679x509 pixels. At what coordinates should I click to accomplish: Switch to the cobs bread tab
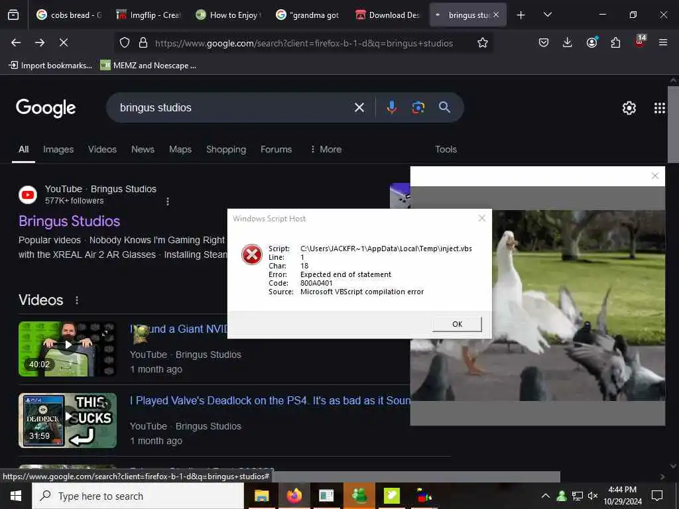pos(68,15)
